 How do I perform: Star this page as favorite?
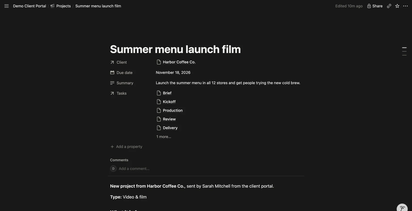[397, 6]
